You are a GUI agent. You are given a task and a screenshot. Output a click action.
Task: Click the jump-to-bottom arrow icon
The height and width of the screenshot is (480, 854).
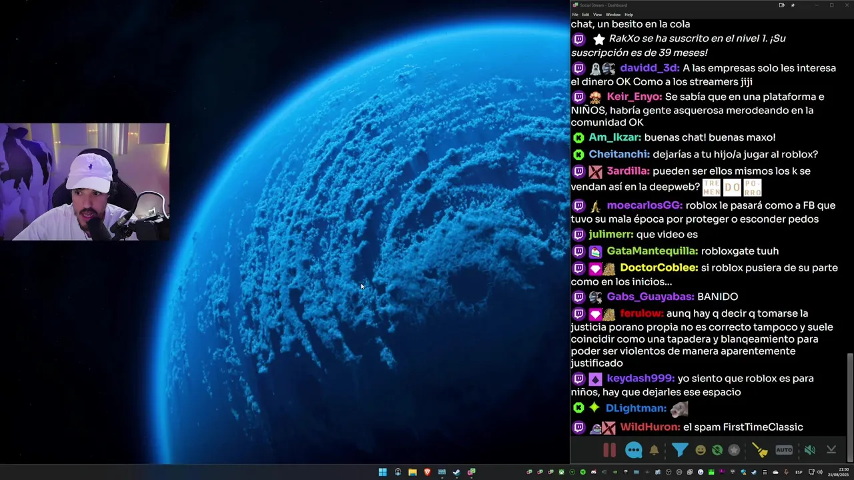[x=831, y=450]
